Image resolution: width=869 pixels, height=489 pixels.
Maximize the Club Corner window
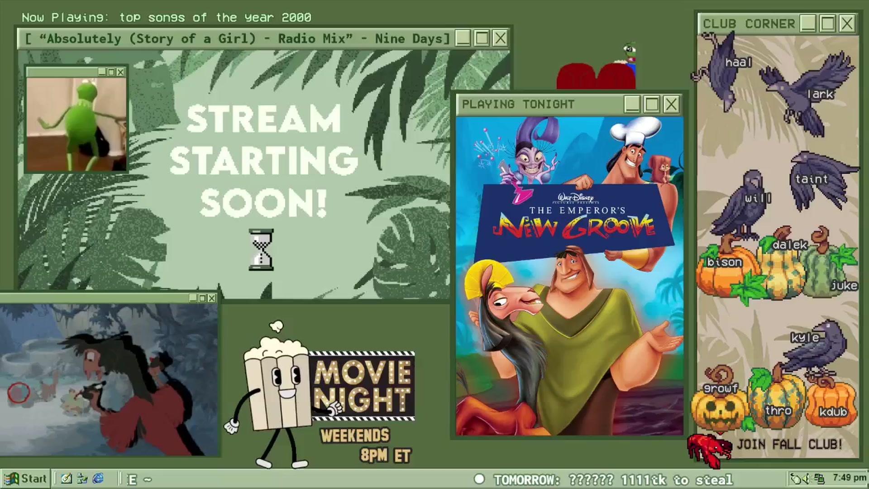pyautogui.click(x=828, y=23)
